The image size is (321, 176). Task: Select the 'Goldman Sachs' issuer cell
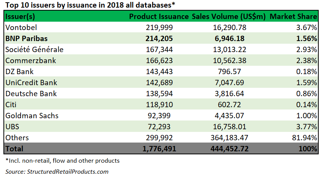click(x=32, y=116)
